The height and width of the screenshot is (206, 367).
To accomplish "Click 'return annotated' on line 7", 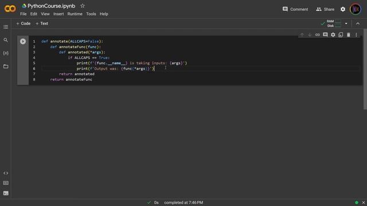I will [77, 74].
